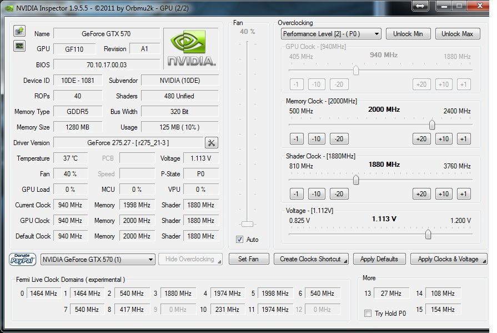Click the GPU Clock slider handle
Viewport: 497px width, 333px height.
[356, 70]
